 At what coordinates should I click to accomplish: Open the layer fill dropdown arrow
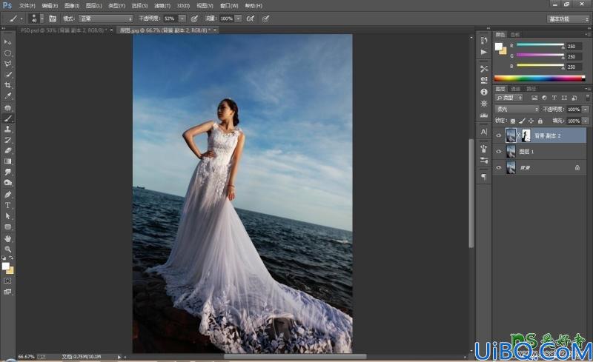point(586,121)
